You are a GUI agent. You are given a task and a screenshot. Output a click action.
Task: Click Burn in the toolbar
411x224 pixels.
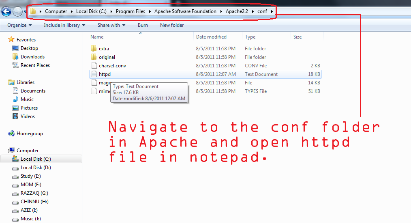coord(143,25)
